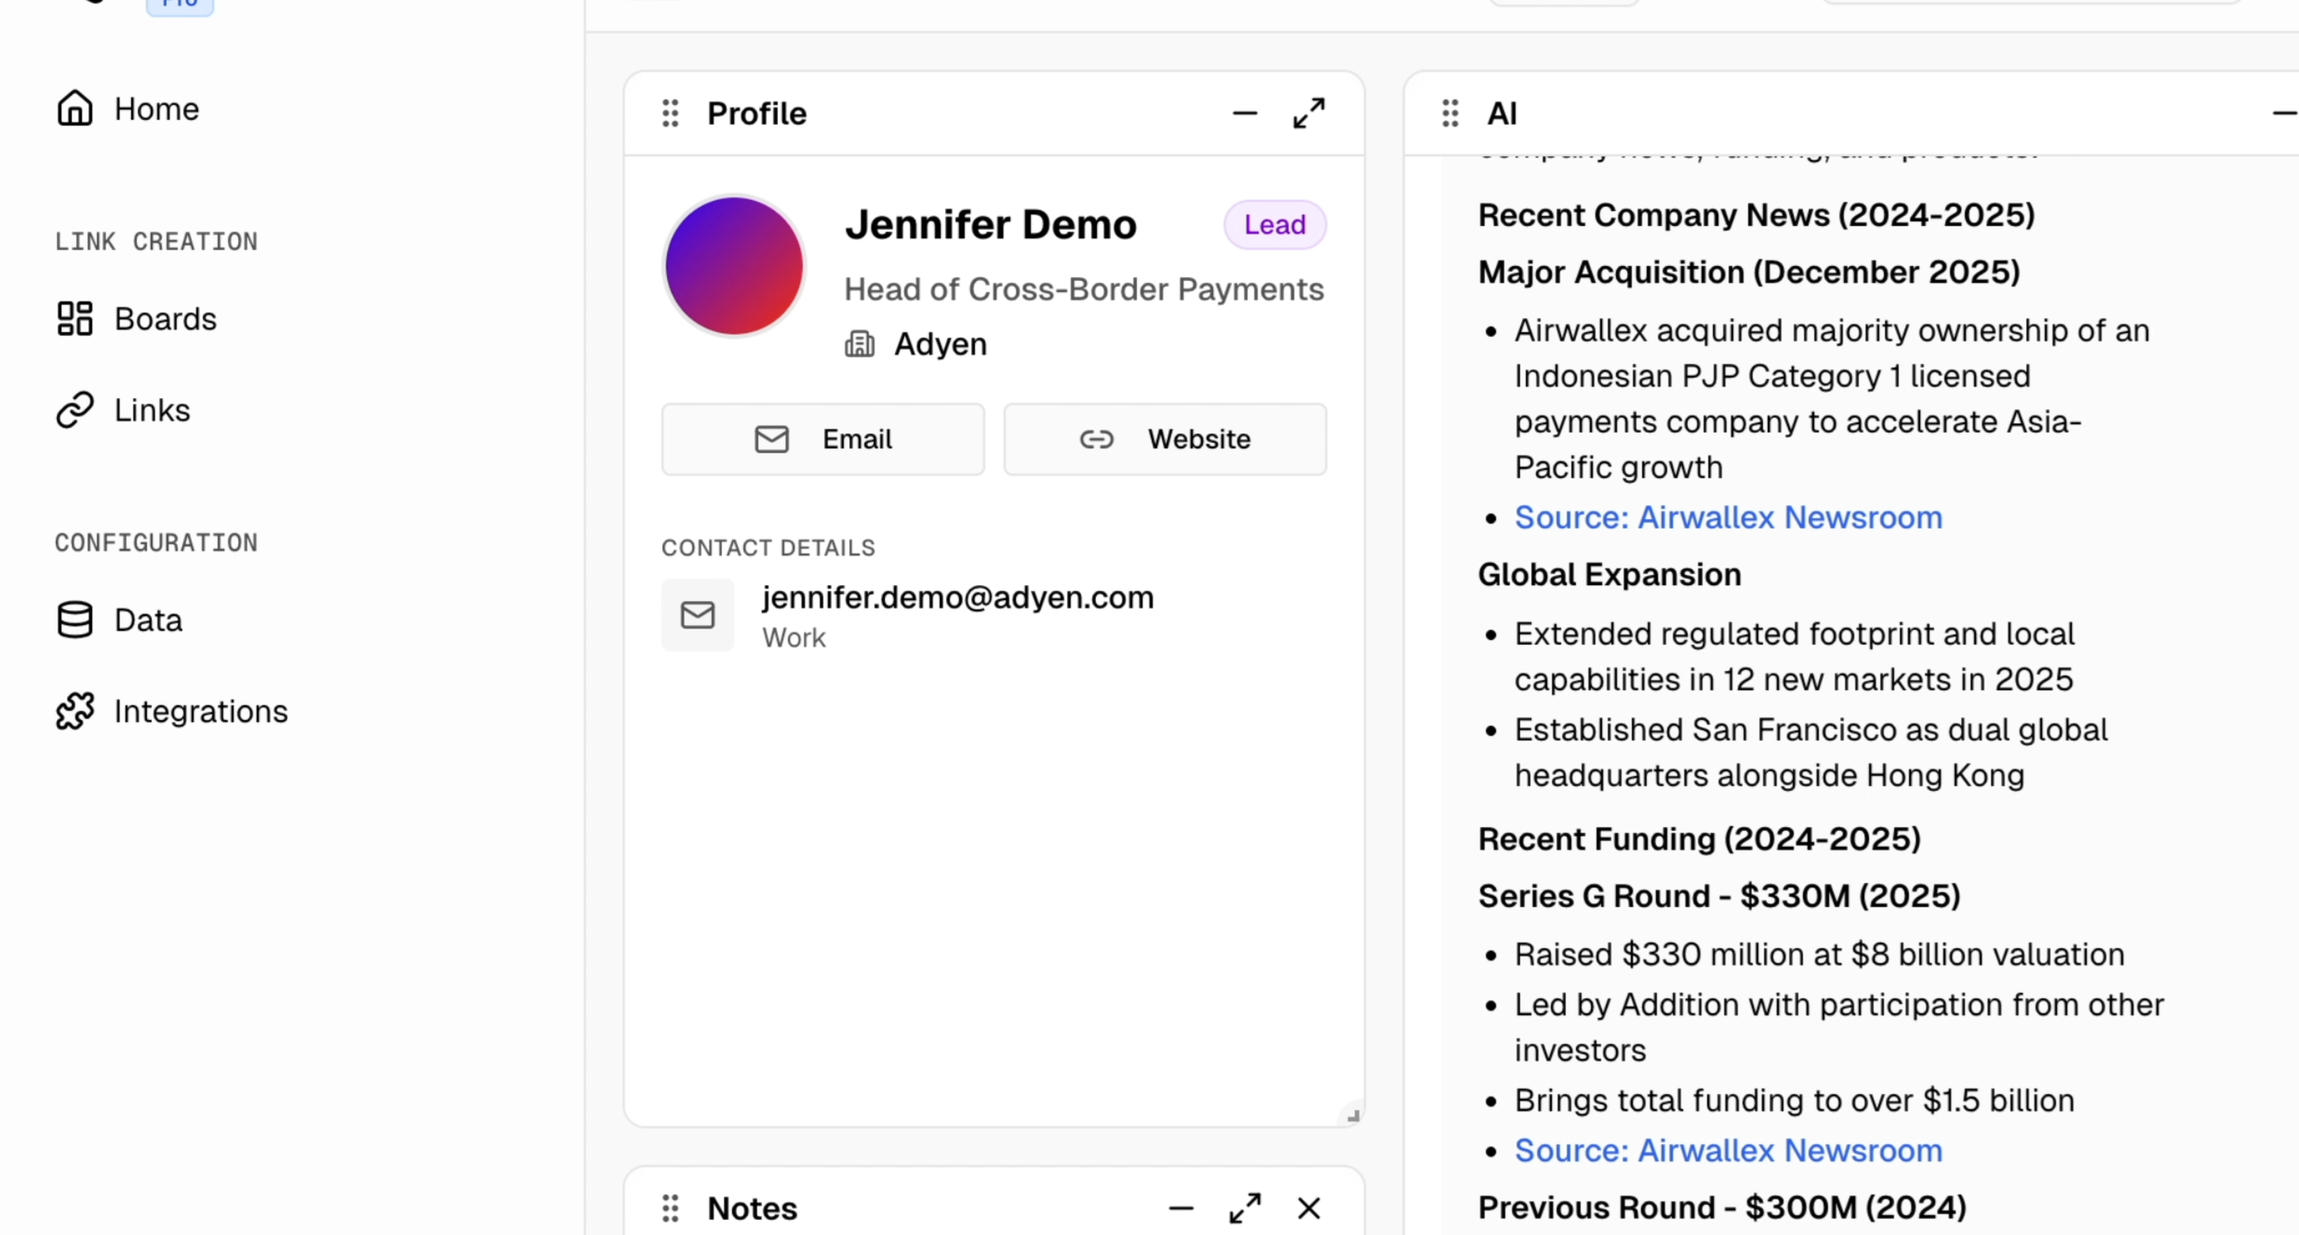The image size is (2299, 1235).
Task: Click the Links chain icon
Action: 75,409
